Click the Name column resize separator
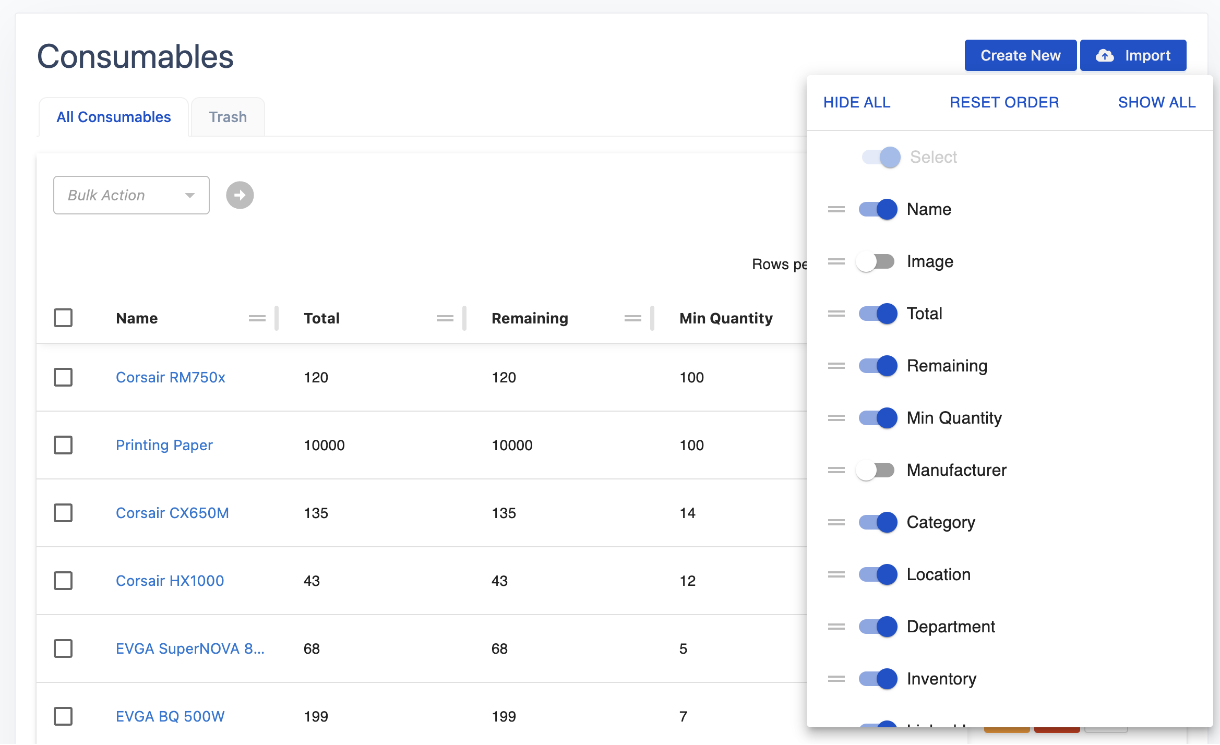This screenshot has width=1220, height=745. (x=277, y=318)
